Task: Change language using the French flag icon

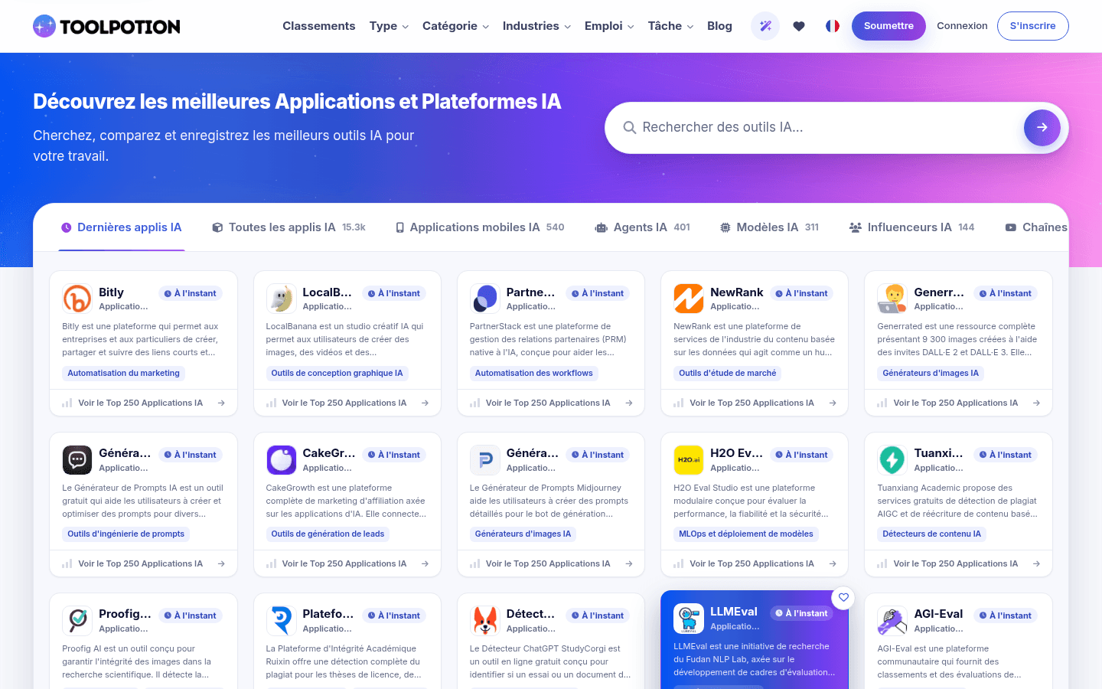Action: (833, 26)
